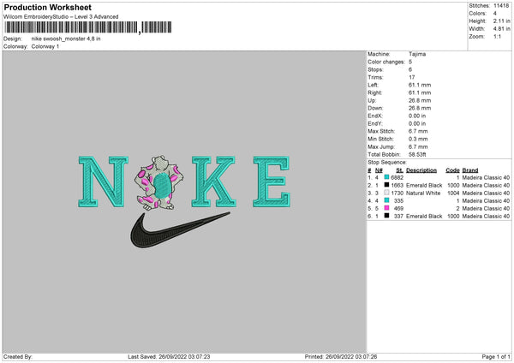Click the magenta swatch for thread 469

point(386,208)
